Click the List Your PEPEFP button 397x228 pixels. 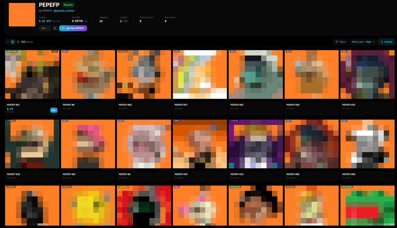click(x=73, y=28)
